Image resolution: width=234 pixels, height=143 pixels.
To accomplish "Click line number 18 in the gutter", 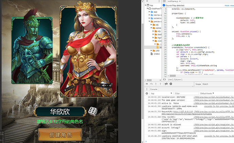I will [165, 32].
